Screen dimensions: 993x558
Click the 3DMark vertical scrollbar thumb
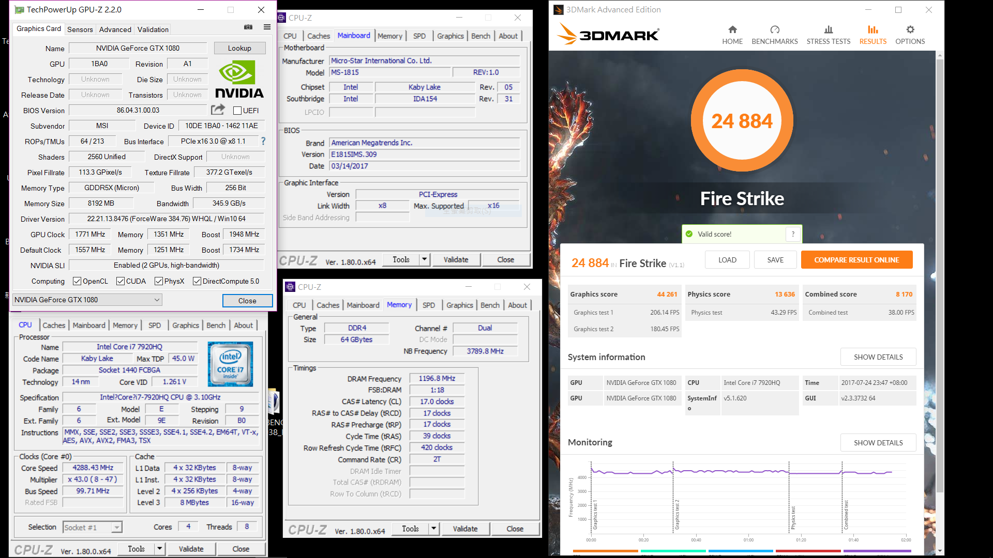940,275
